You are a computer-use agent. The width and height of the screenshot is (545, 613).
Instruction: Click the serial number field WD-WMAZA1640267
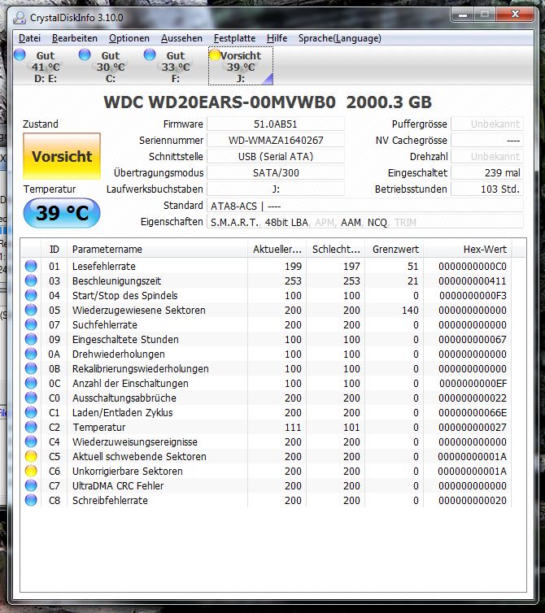(x=276, y=141)
